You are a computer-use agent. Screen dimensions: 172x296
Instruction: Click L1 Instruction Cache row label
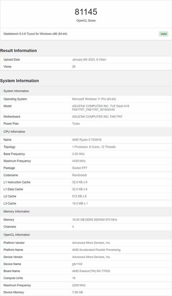(x=17, y=182)
